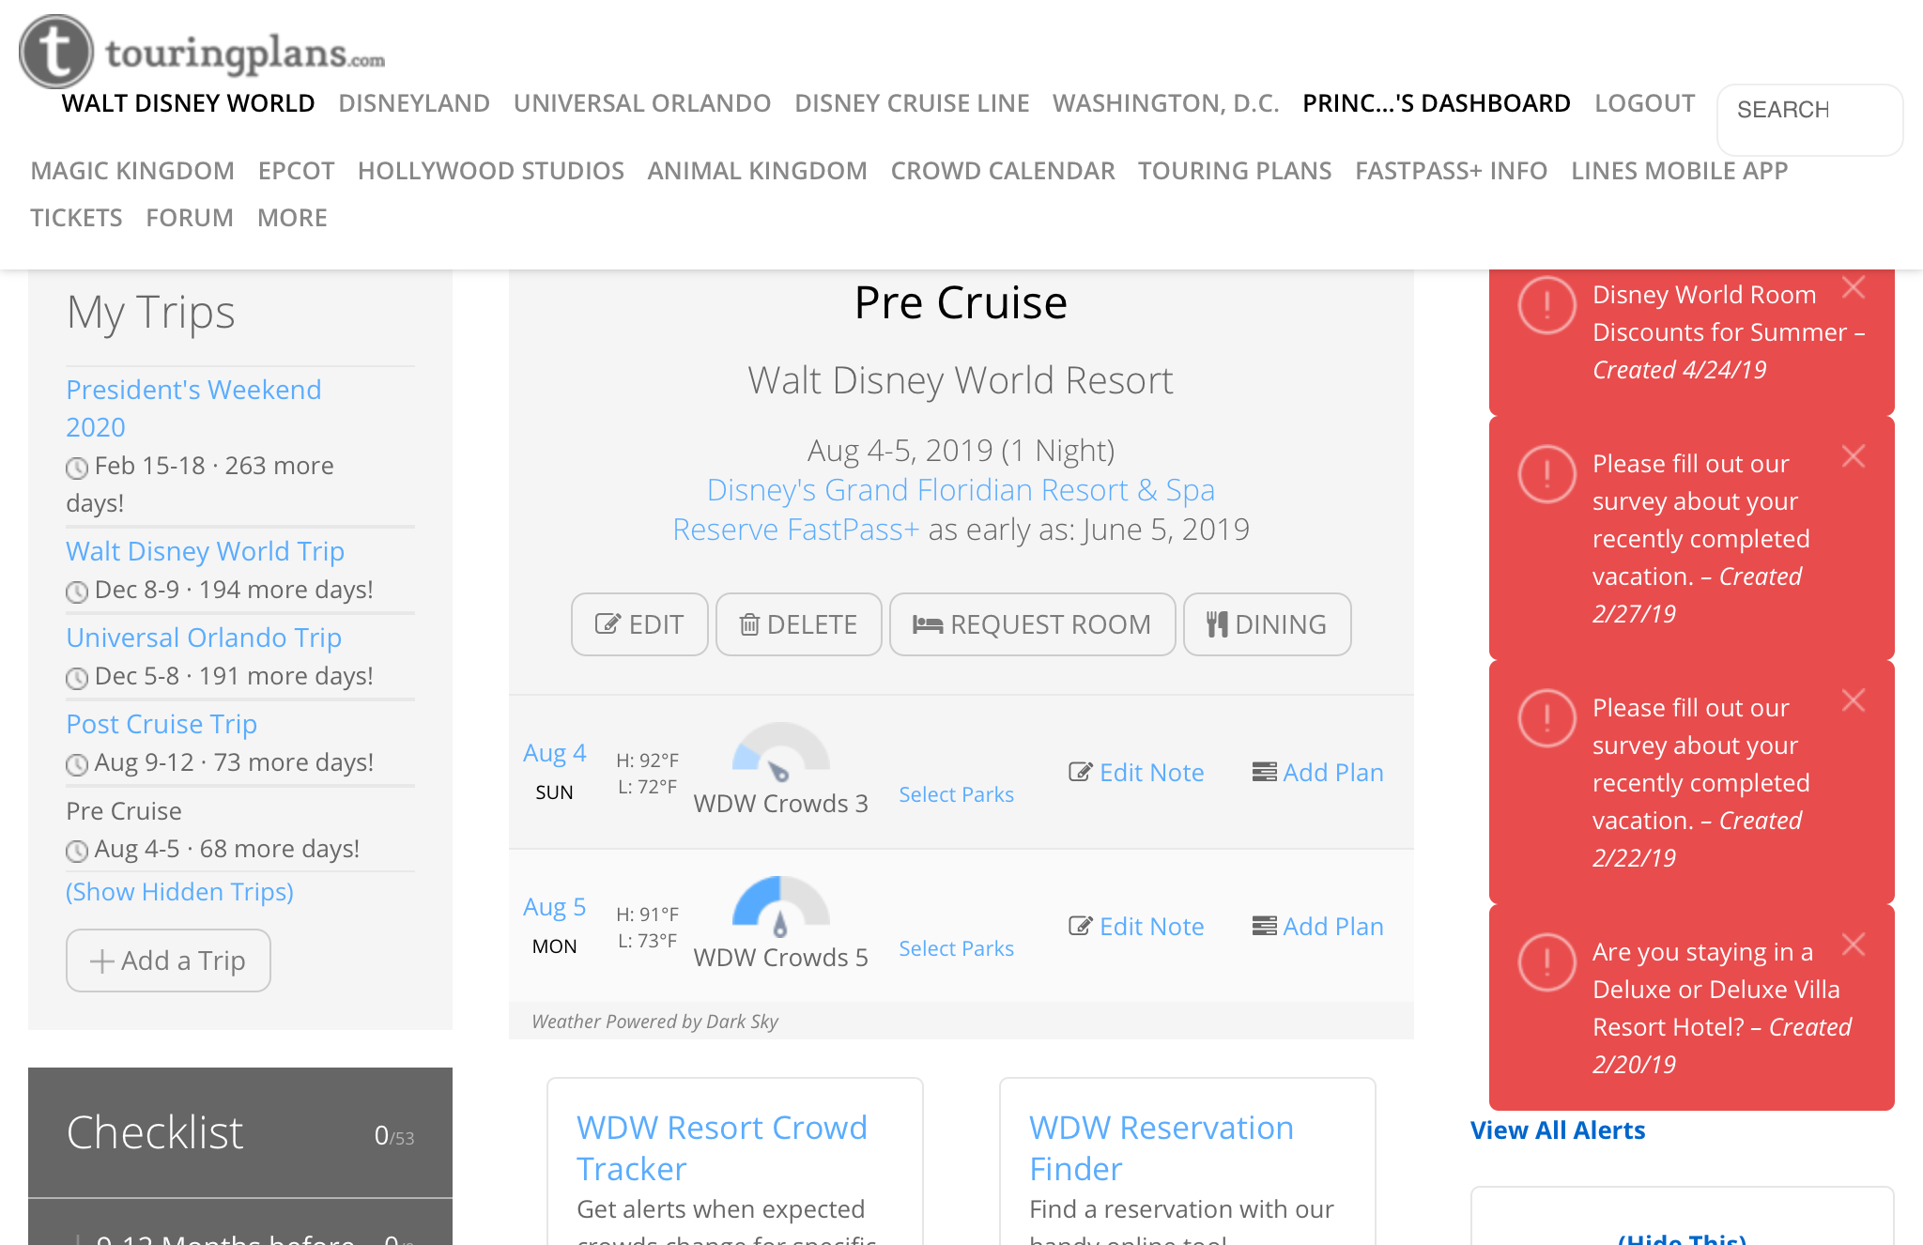Open the Aug 5 date link

[554, 907]
